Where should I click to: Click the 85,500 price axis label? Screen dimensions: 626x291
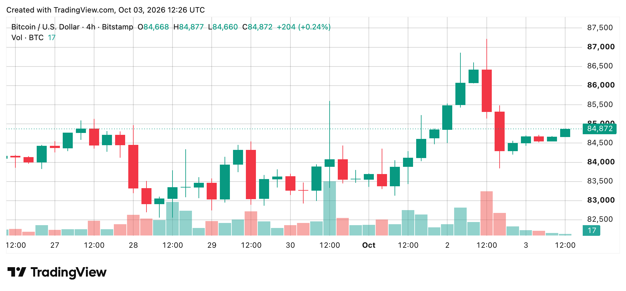[600, 104]
